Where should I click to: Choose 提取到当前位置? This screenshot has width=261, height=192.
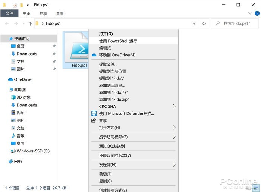coord(133,71)
